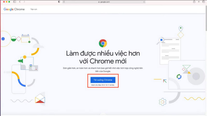Reload the page with the refresh icon
The height and width of the screenshot is (116, 207).
point(144,2)
